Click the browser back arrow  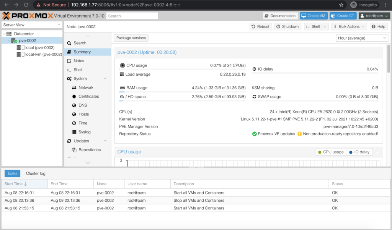pyautogui.click(x=7, y=5)
